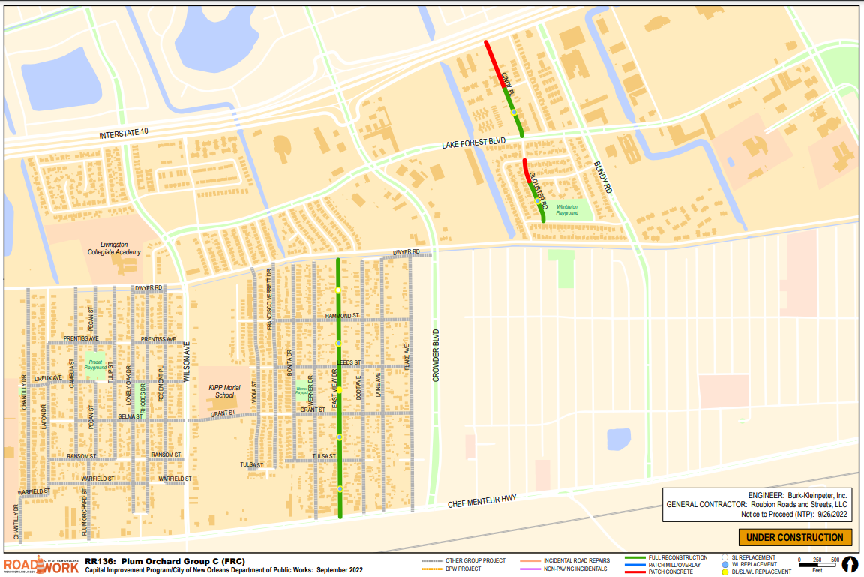Click the Laine Ave label
The image size is (864, 577).
click(378, 384)
